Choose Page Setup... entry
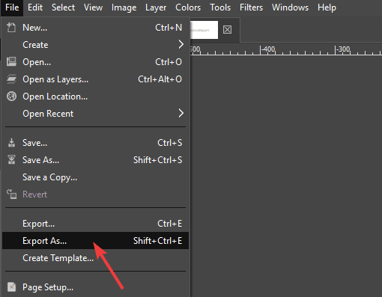The image size is (382, 297). click(x=95, y=287)
